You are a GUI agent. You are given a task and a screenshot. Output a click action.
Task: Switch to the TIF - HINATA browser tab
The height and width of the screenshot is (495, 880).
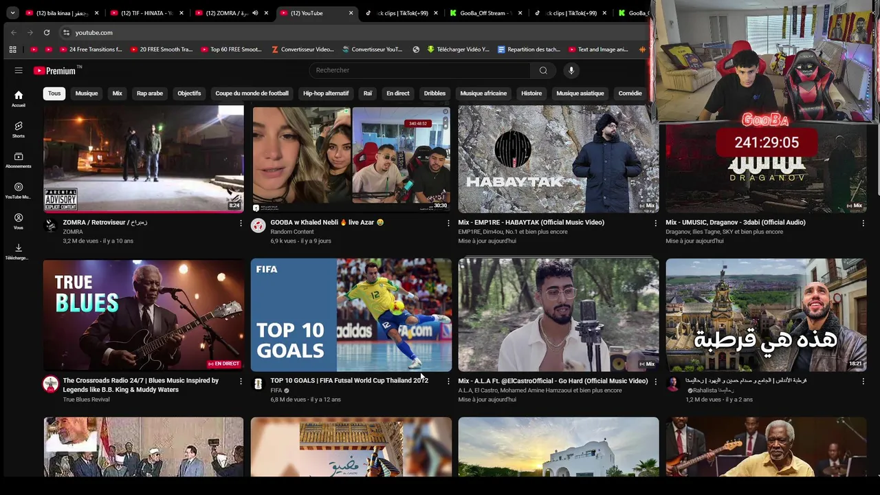(145, 13)
